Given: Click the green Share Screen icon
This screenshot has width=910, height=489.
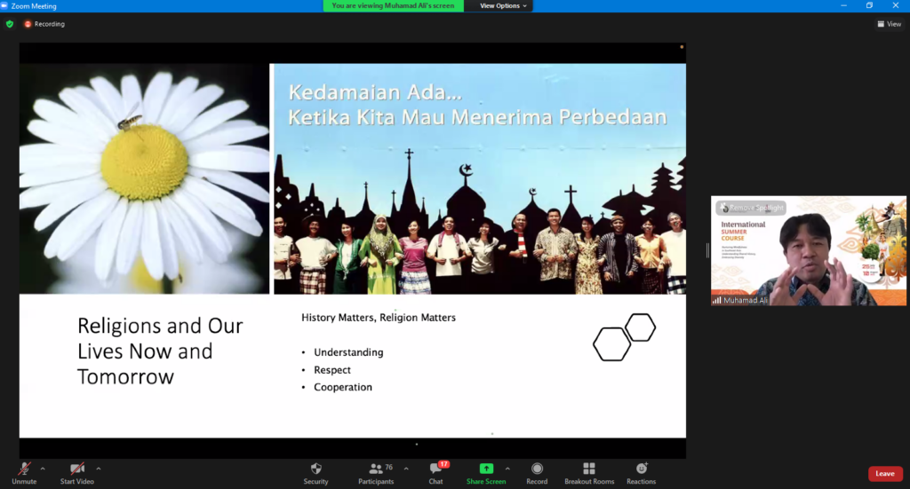Looking at the screenshot, I should tap(486, 469).
